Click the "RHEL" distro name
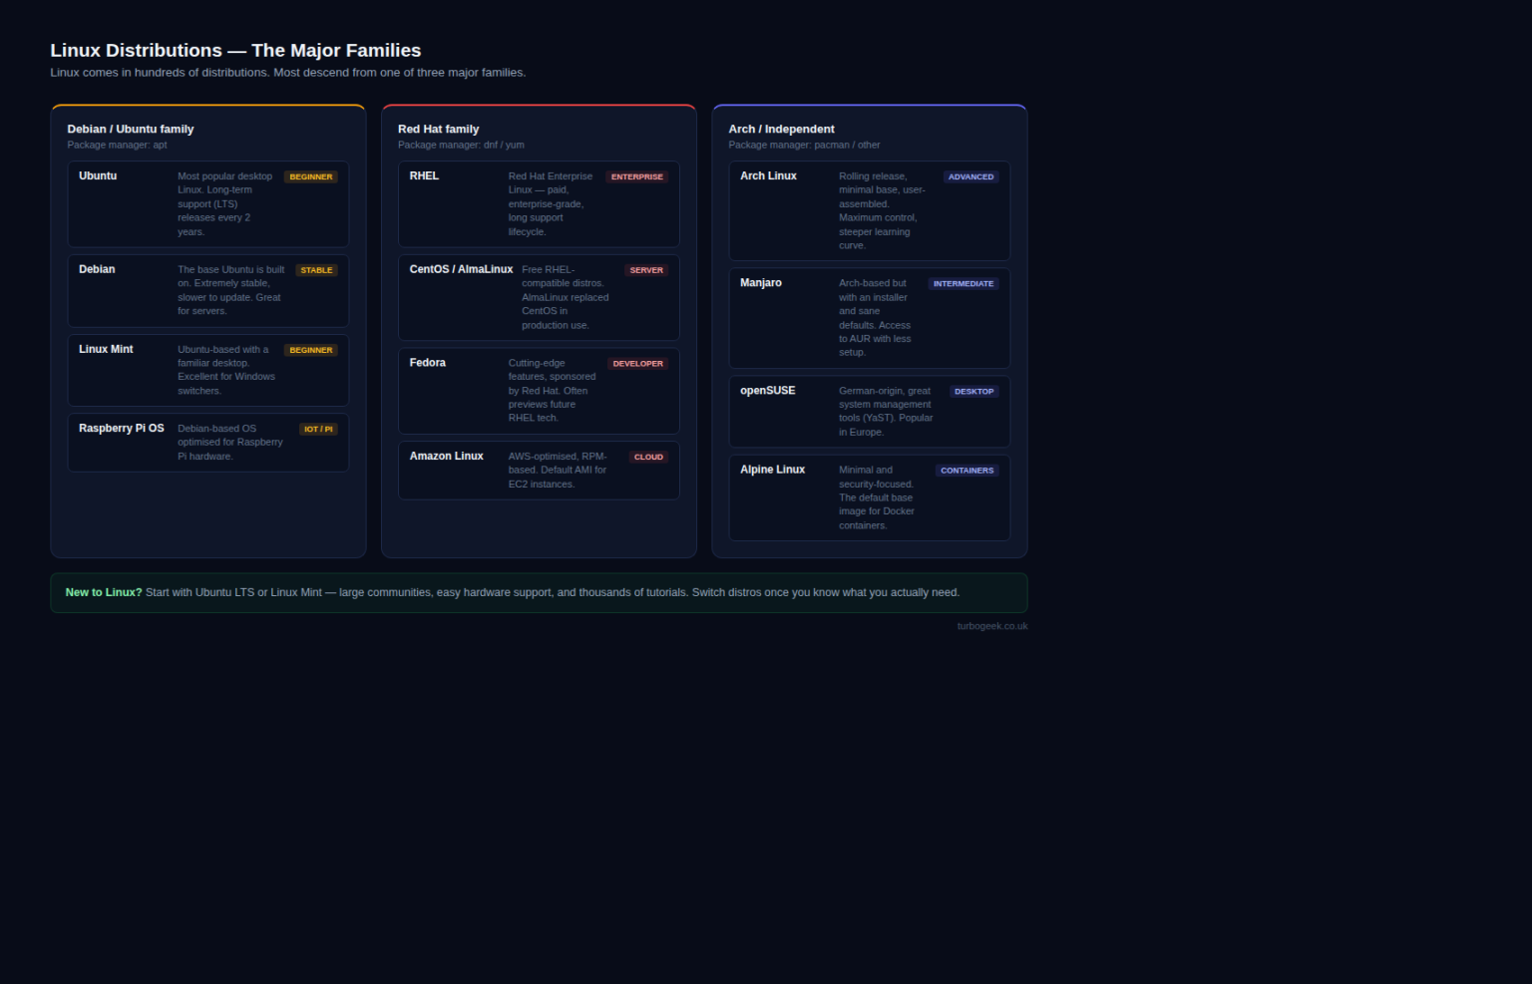 point(424,175)
